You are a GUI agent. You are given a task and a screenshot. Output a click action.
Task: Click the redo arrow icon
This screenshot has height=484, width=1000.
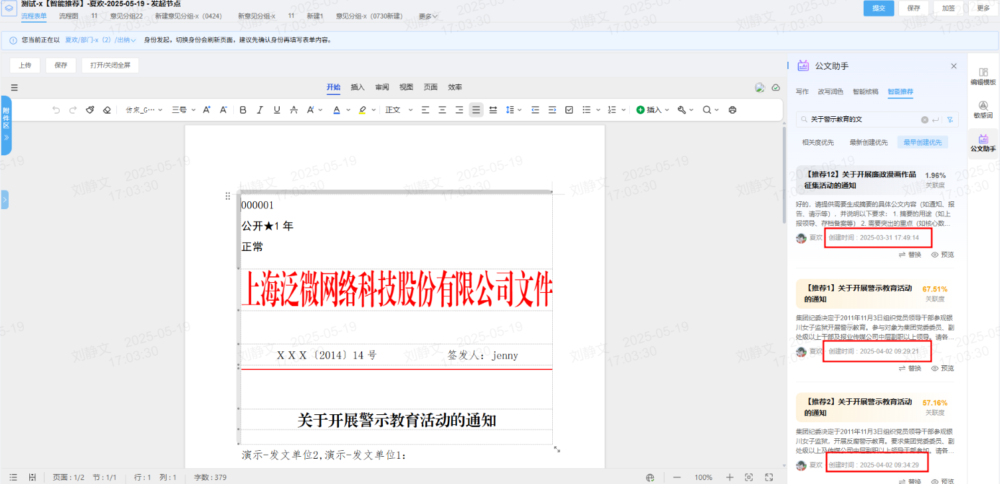[x=73, y=110]
